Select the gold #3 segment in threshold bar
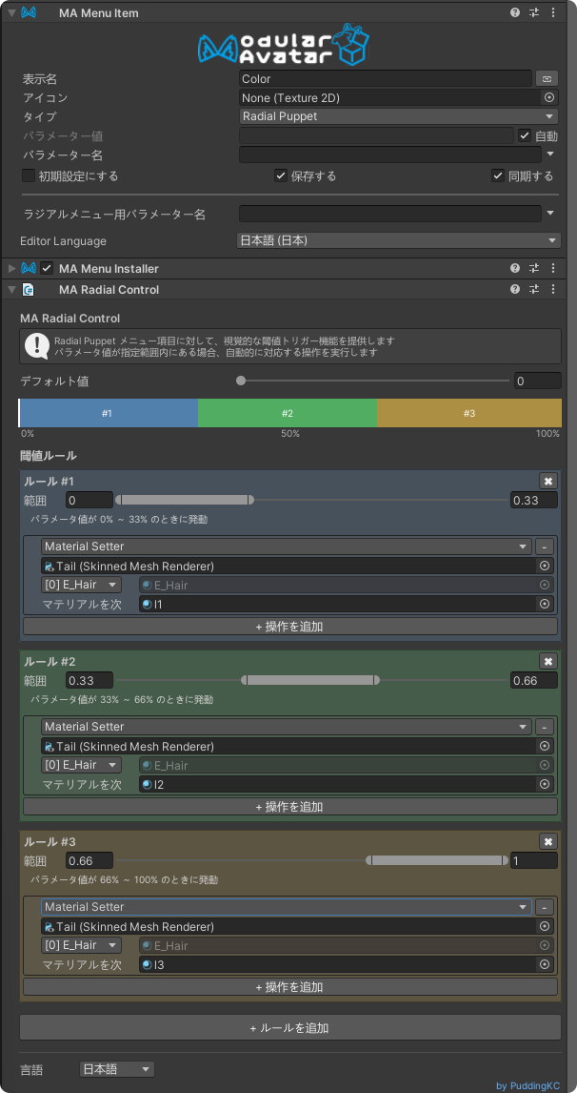This screenshot has width=577, height=1093. coord(469,413)
